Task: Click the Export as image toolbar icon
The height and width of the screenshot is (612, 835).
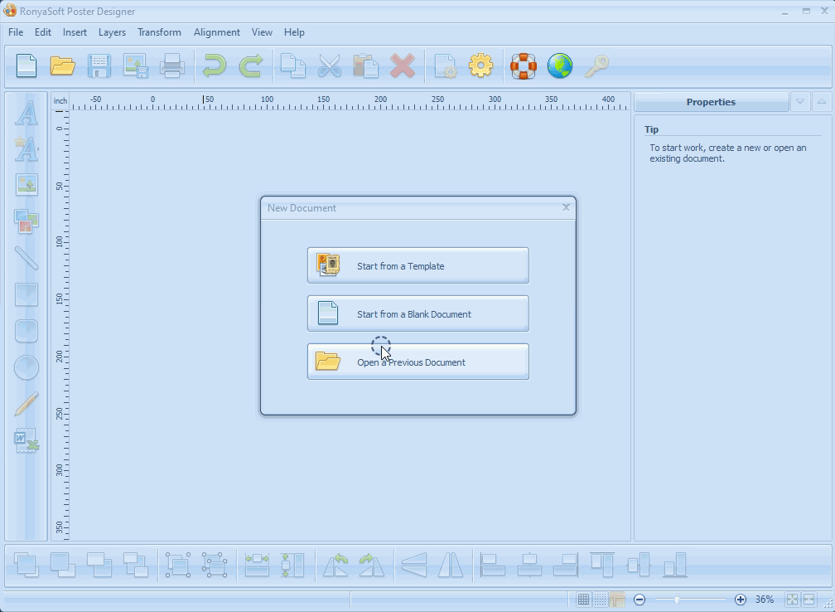Action: pyautogui.click(x=135, y=66)
